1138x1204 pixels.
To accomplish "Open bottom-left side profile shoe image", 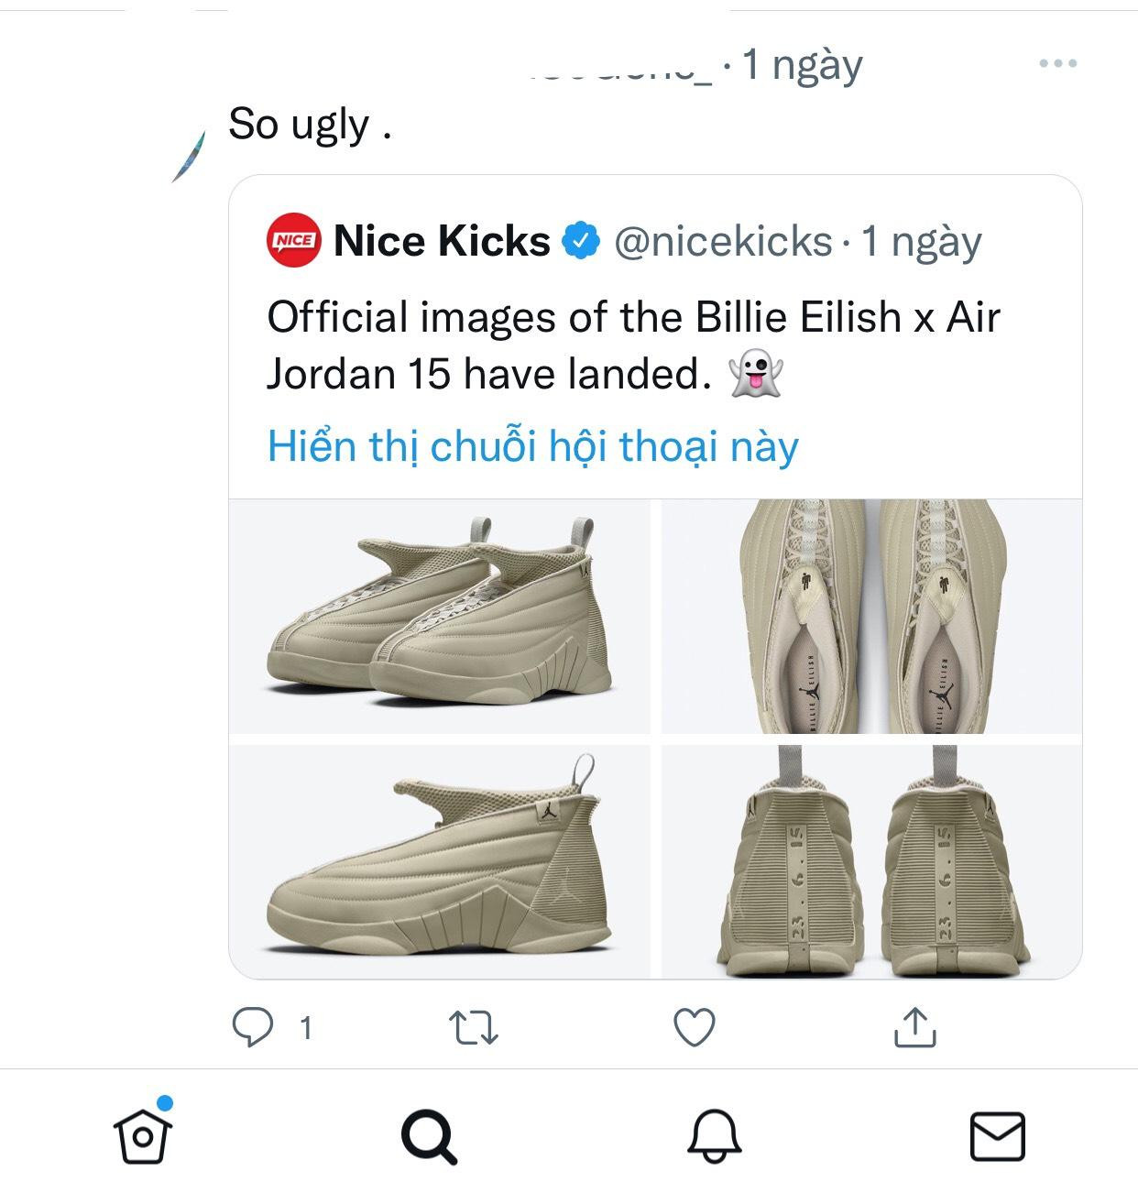I will click(440, 861).
